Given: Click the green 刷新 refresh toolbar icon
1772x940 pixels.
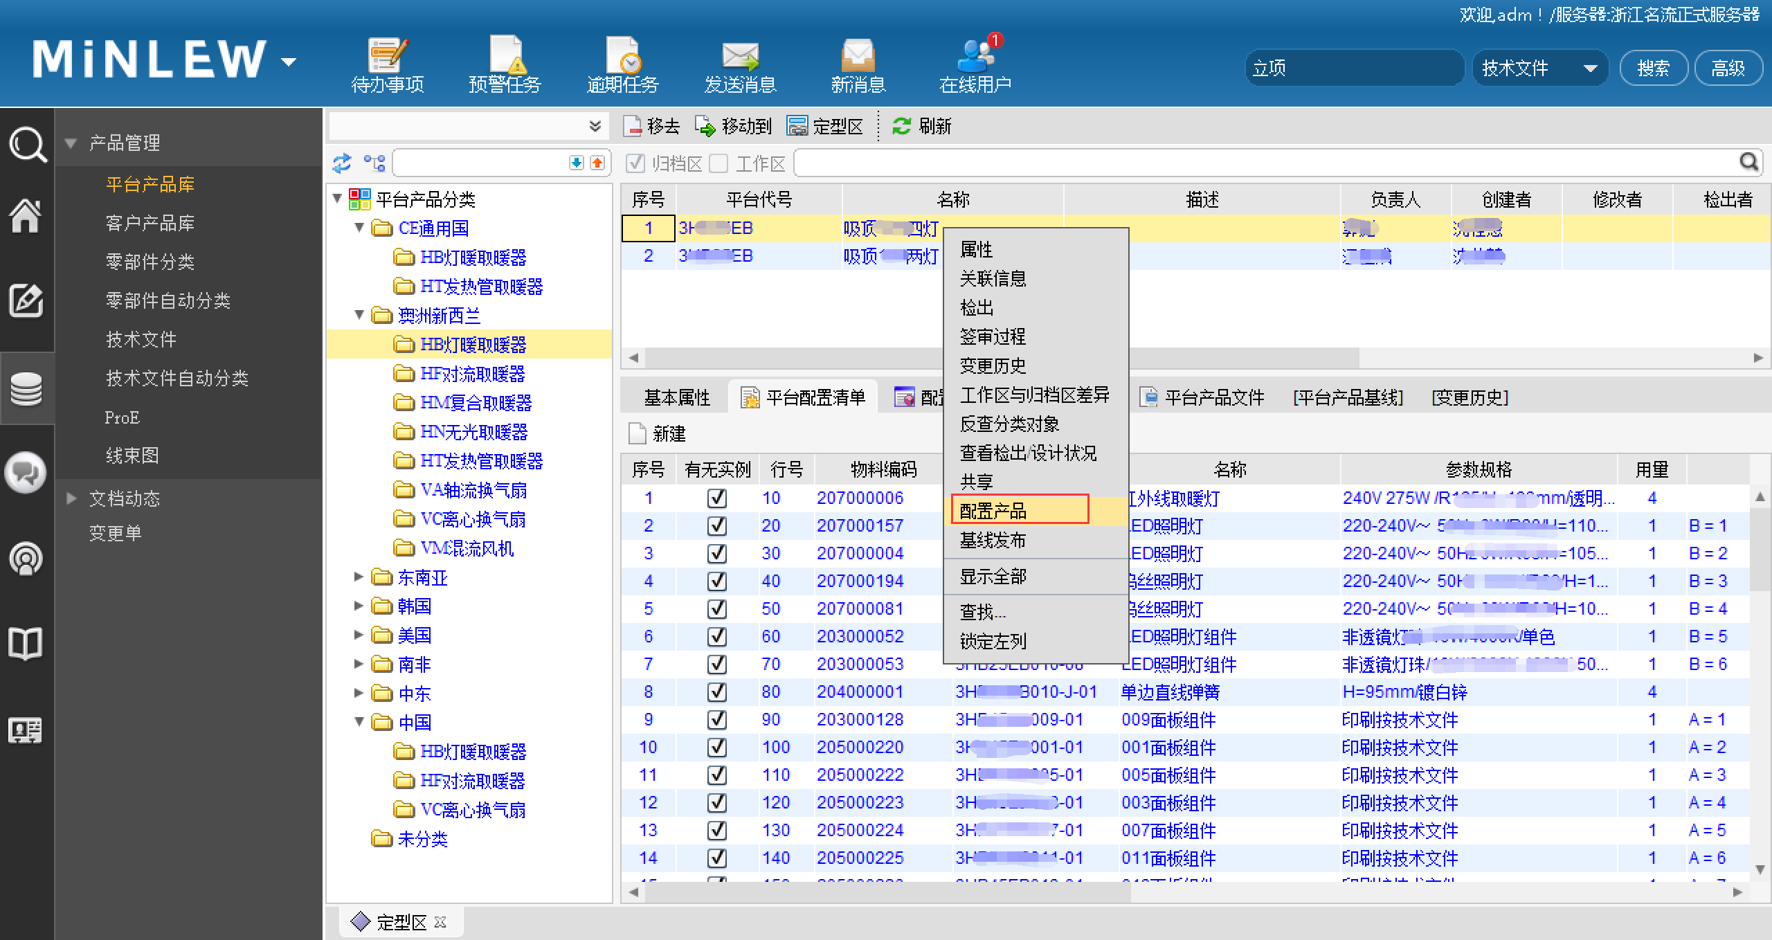Looking at the screenshot, I should pyautogui.click(x=901, y=126).
